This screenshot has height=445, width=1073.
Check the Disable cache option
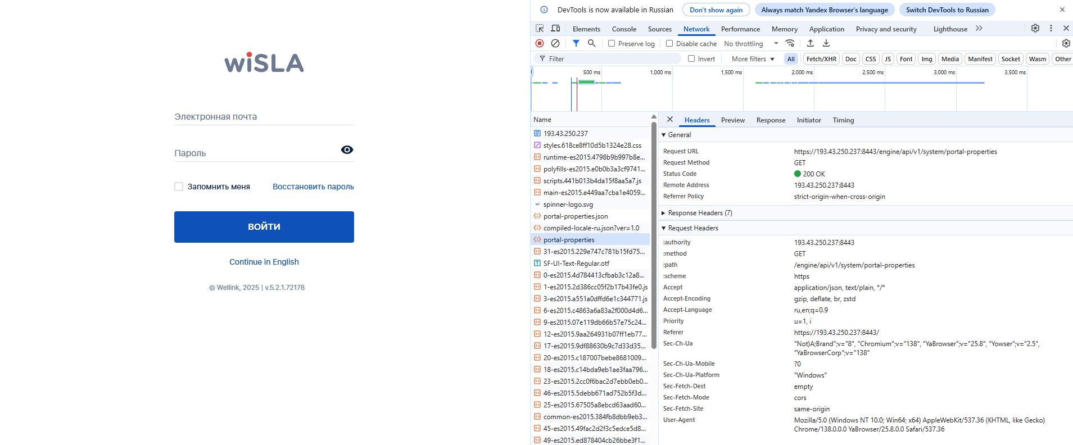669,43
